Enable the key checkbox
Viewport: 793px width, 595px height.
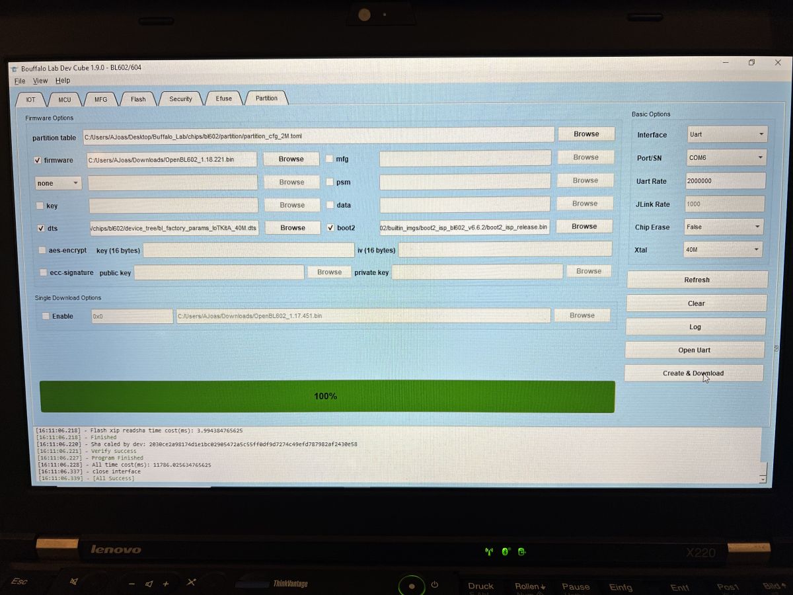(40, 206)
